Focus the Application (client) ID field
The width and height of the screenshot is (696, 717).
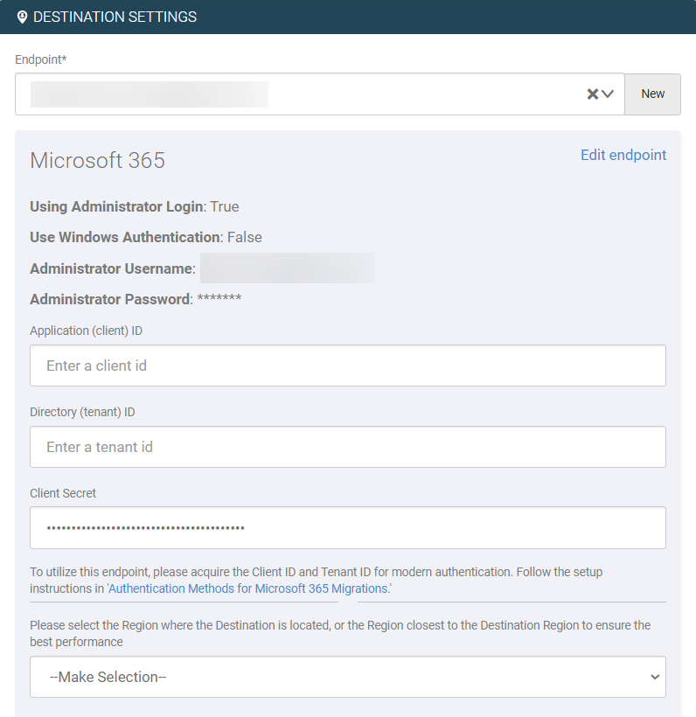click(x=347, y=365)
